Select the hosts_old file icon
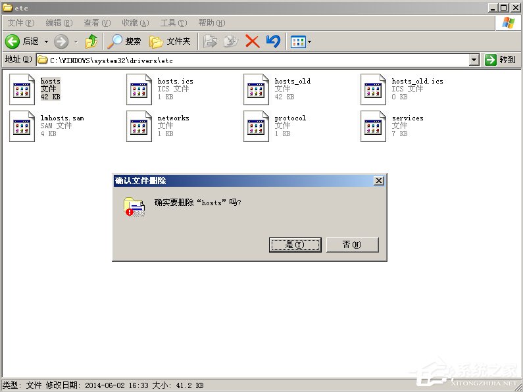This screenshot has height=392, width=523. [256, 89]
